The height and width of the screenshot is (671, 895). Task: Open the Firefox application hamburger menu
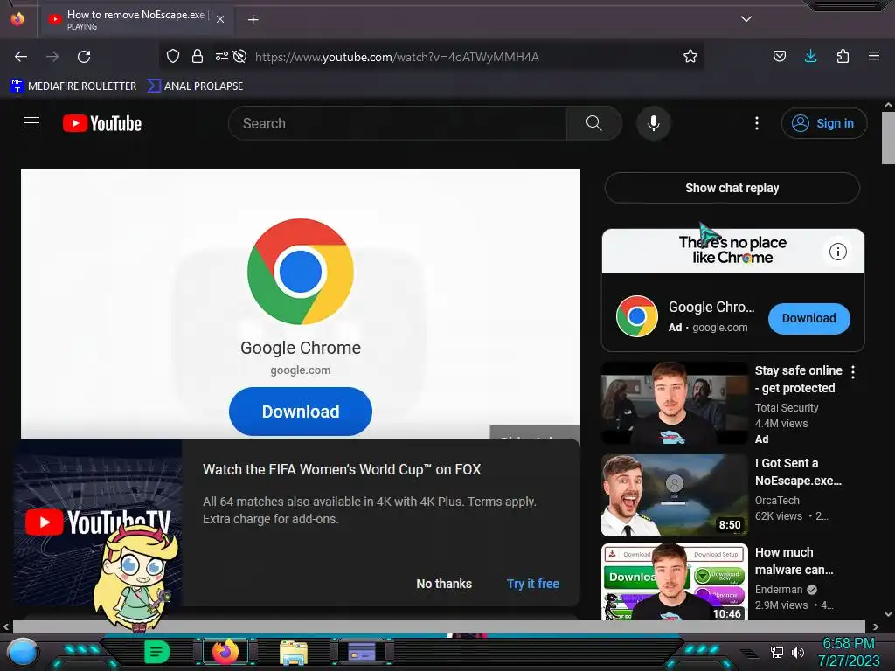coord(874,56)
